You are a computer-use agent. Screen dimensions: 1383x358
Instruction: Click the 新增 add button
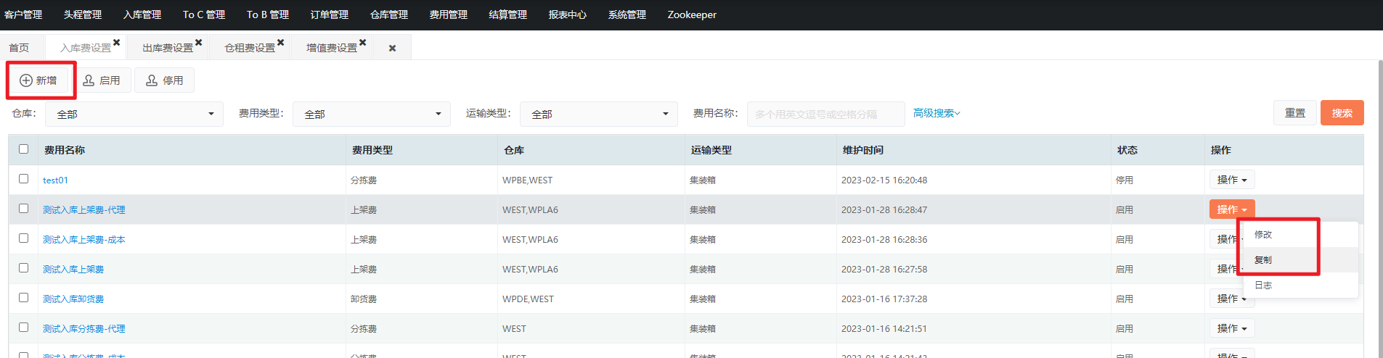(x=38, y=80)
